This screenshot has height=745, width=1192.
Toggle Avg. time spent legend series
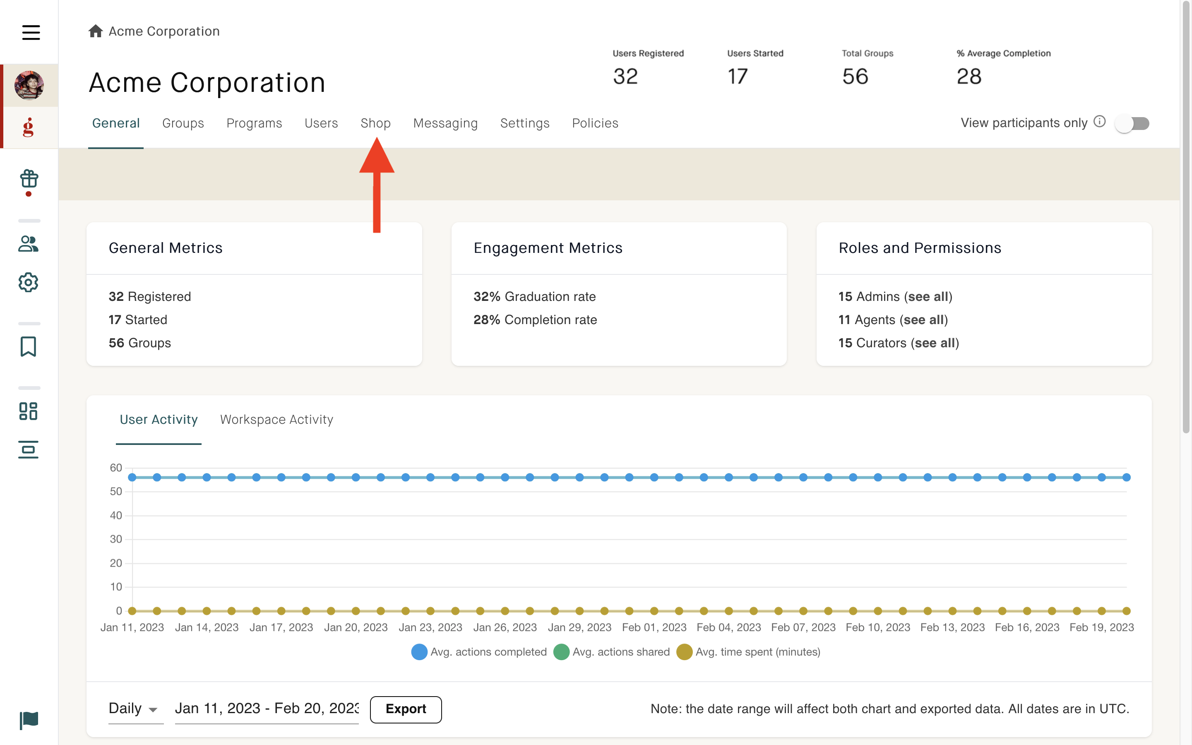pos(748,652)
